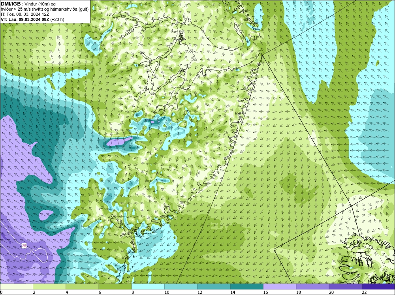Pick the 6–8 m/s olive green legend color
The height and width of the screenshot is (295, 395).
click(115, 286)
